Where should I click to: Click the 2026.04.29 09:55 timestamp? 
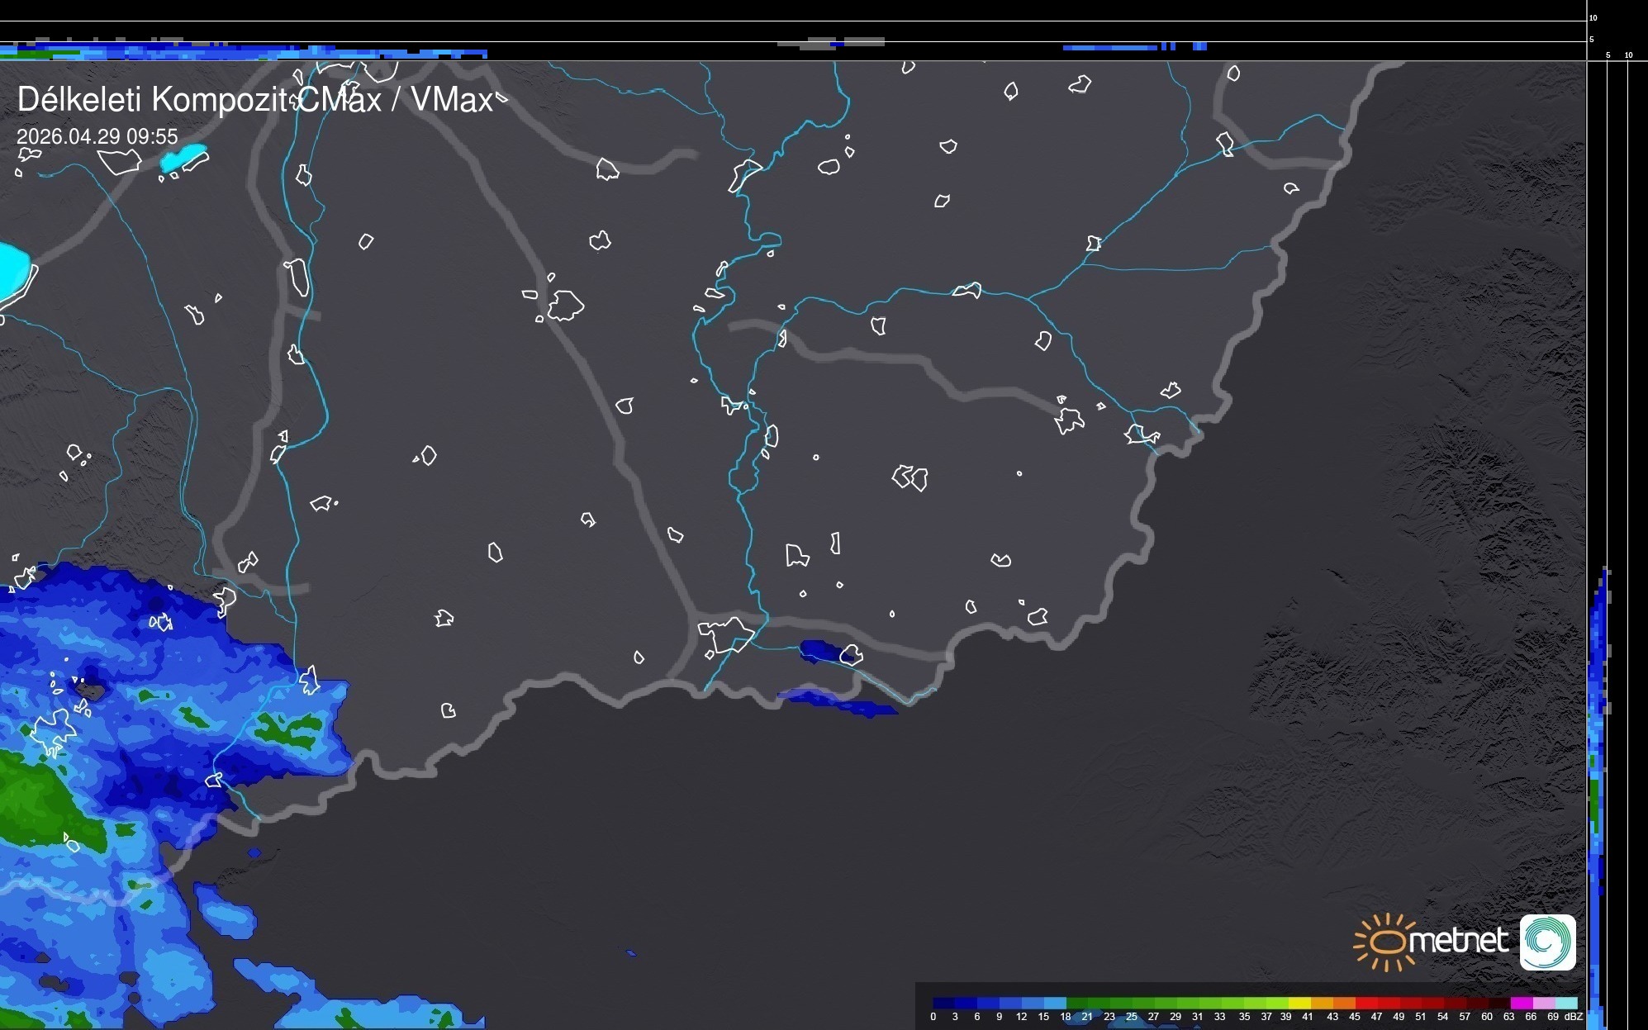point(97,136)
